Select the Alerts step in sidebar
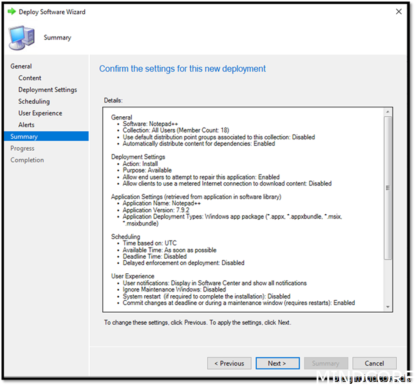 coord(26,125)
